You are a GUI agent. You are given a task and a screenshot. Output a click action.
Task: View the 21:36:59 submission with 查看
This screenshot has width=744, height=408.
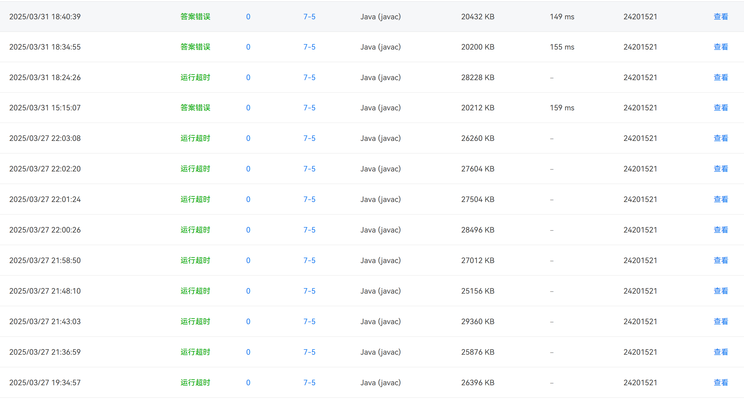(721, 352)
